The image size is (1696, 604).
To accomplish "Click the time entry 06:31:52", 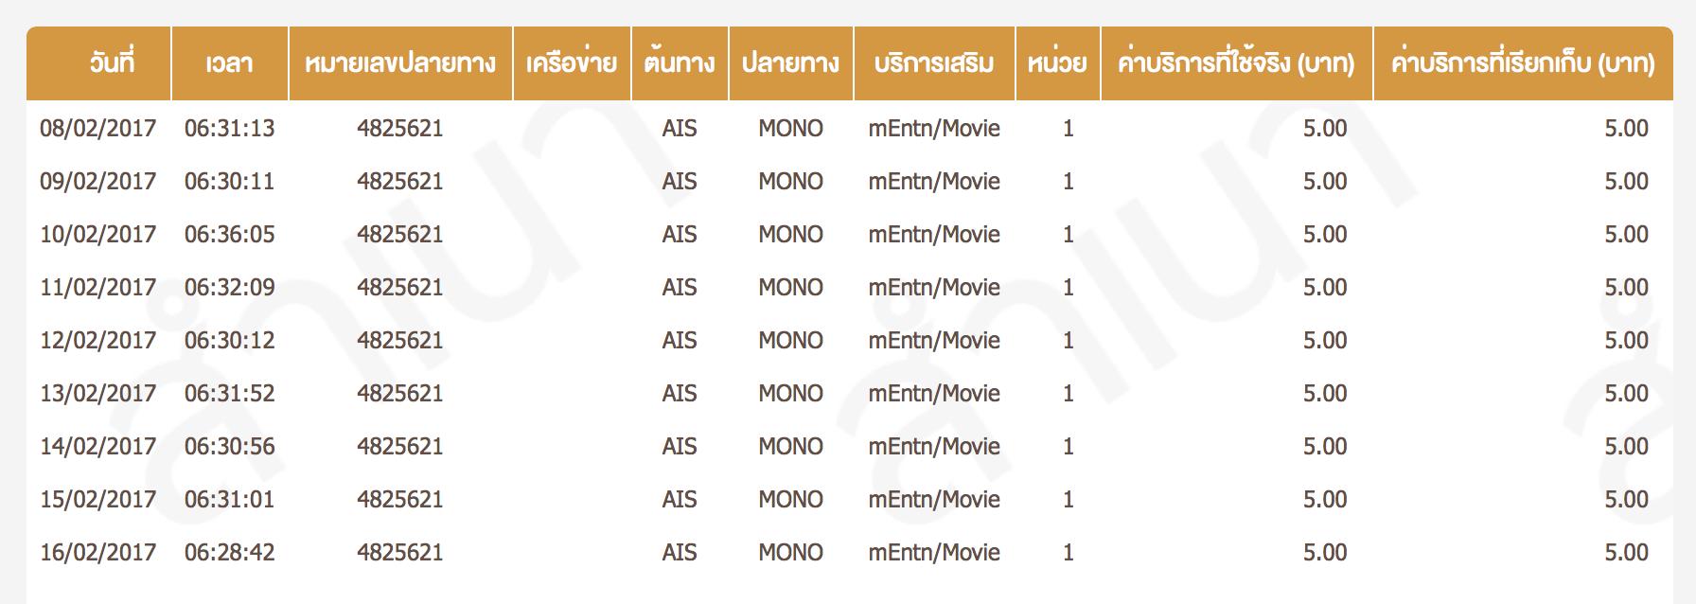I will tap(230, 394).
